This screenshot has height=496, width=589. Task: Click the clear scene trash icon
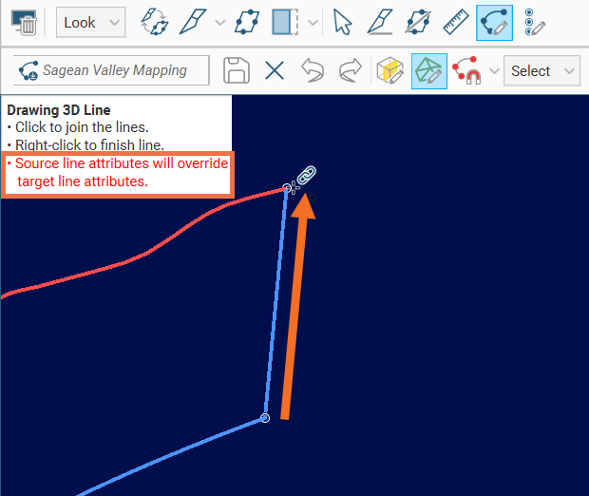[x=23, y=22]
